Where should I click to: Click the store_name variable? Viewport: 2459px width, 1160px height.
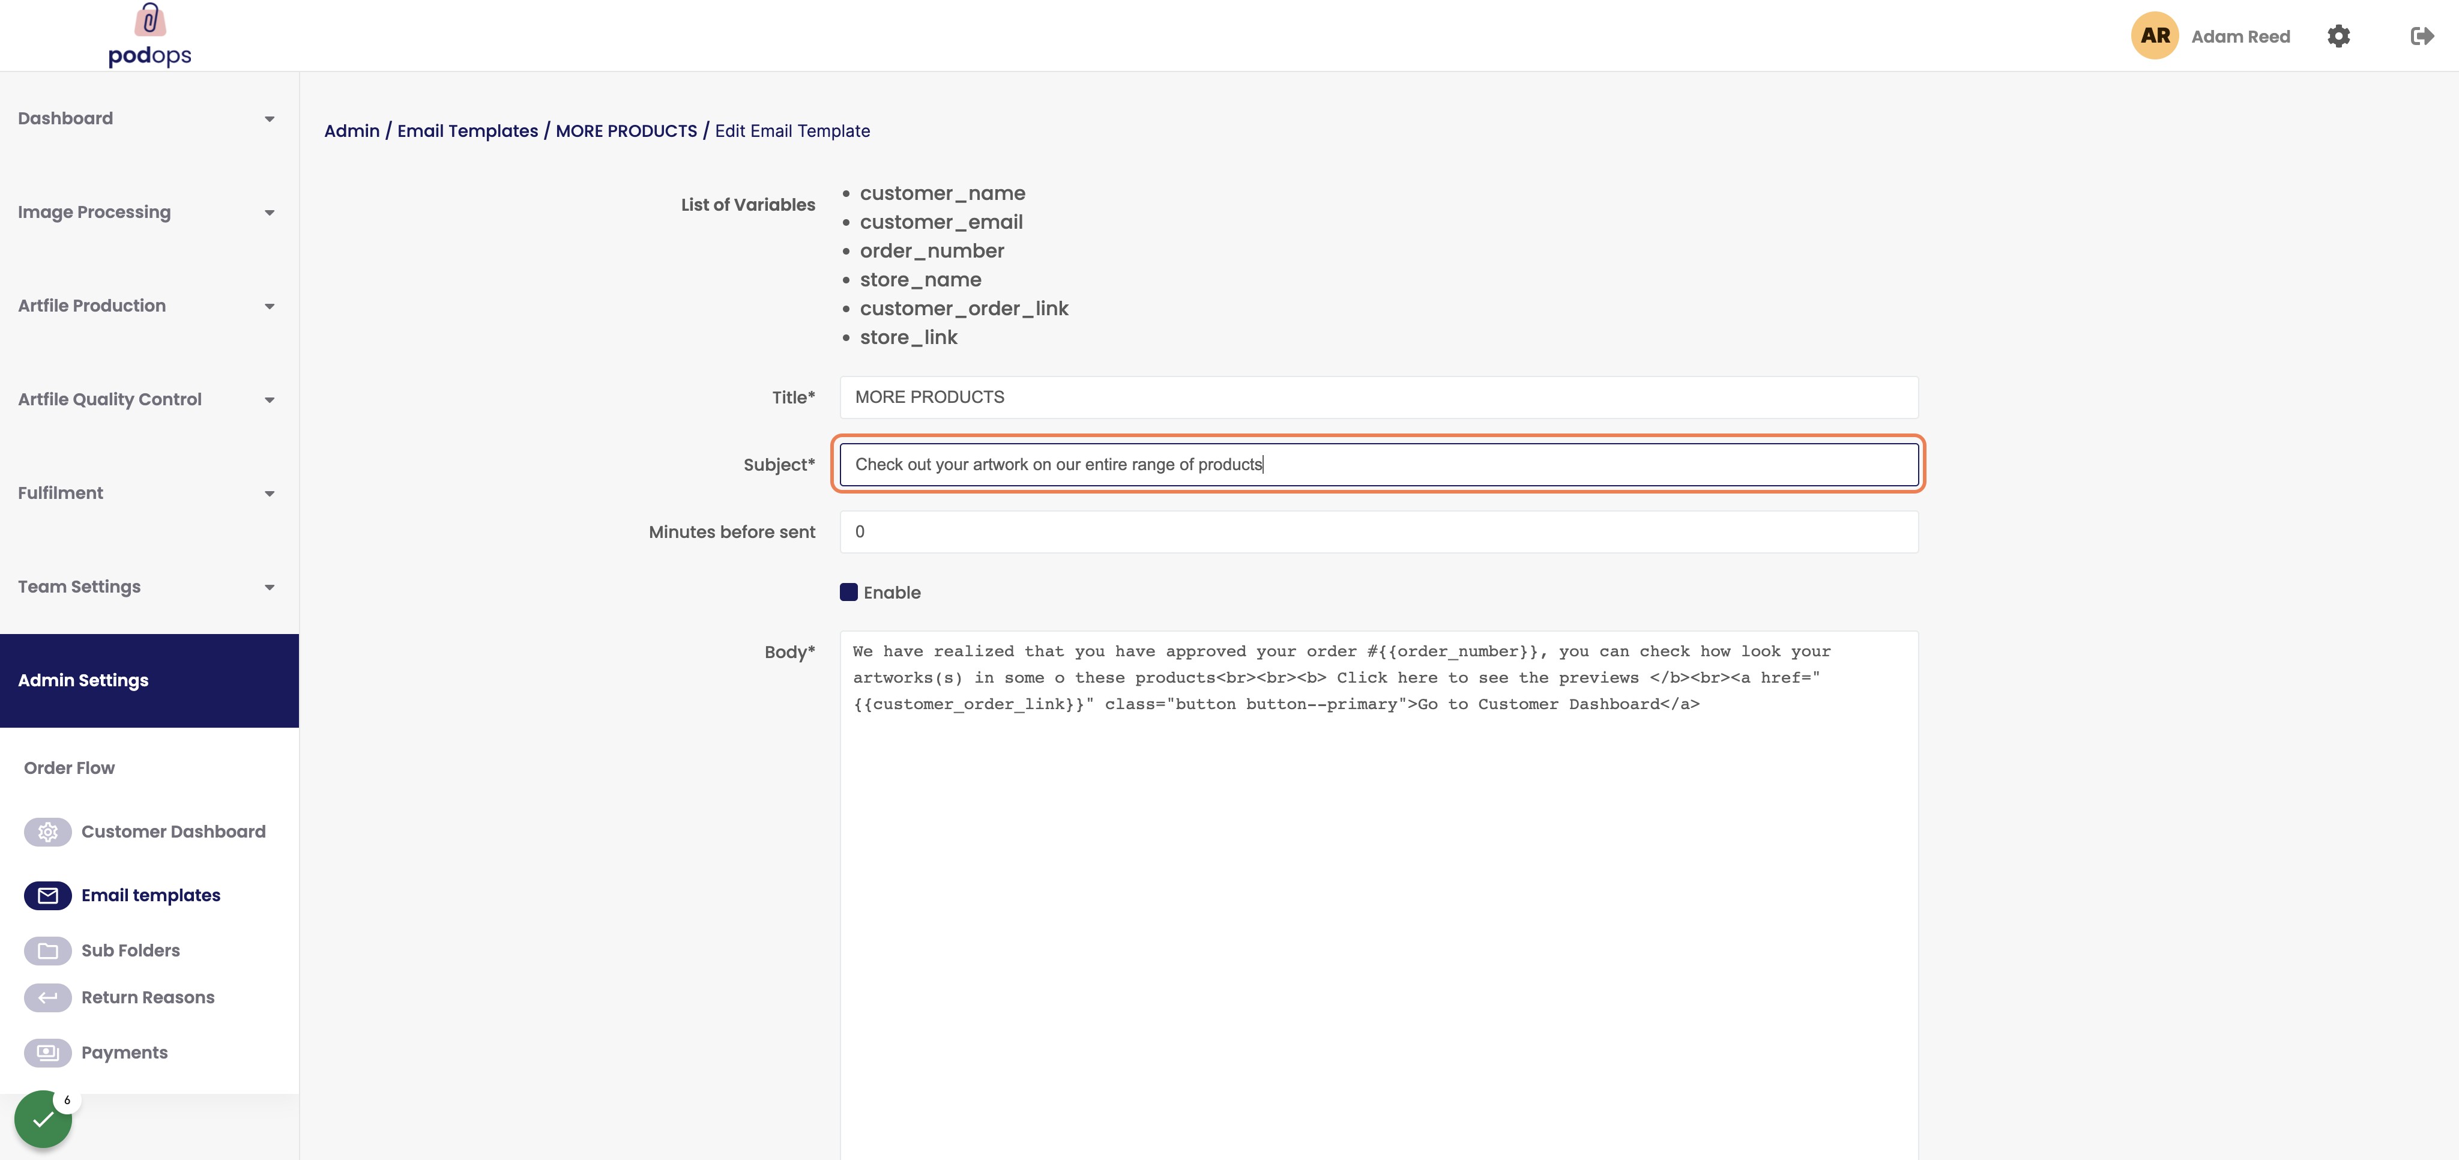[920, 280]
